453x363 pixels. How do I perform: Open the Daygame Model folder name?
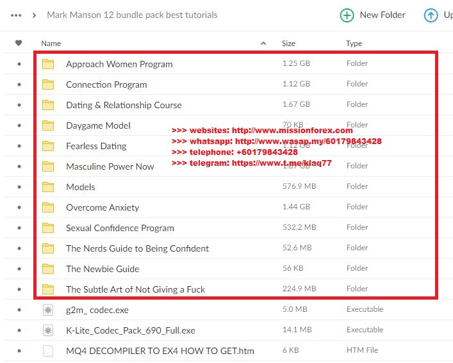(98, 126)
